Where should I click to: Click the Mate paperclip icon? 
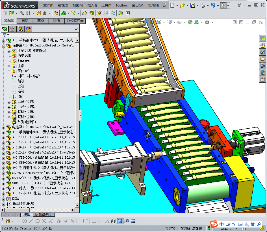click(x=22, y=13)
